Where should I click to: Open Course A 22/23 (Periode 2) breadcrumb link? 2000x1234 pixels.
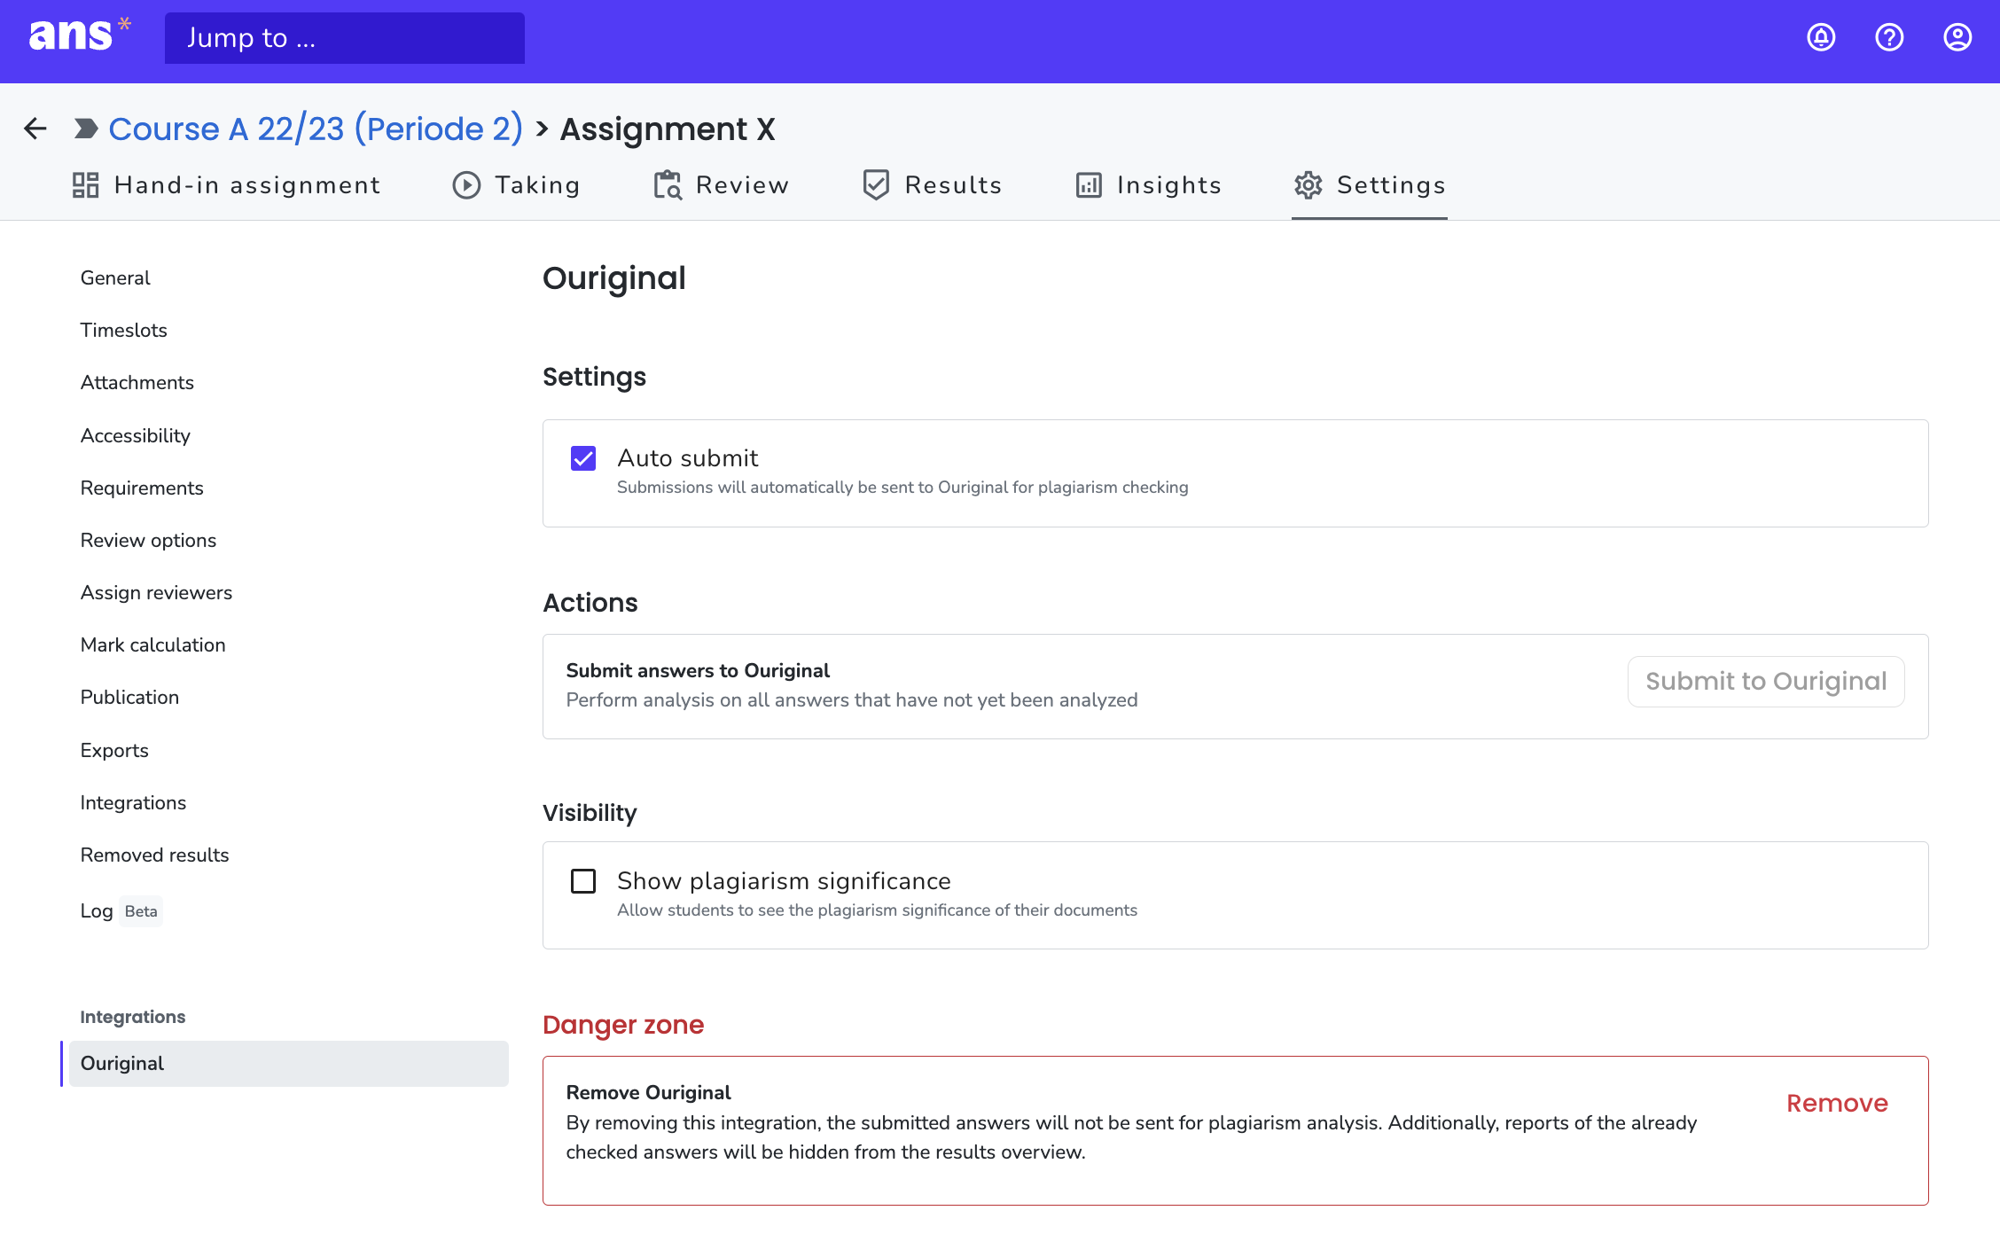pos(316,129)
